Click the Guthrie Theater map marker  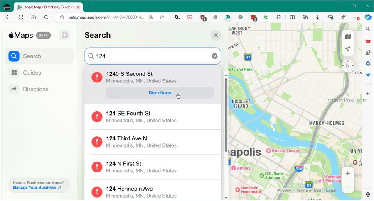(x=268, y=150)
